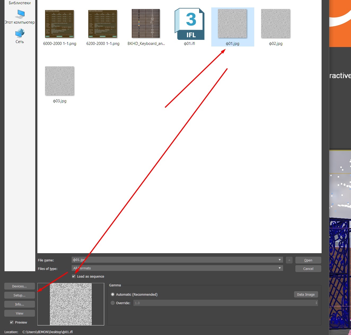
Task: Select the ф02.jpg noise image
Action: tap(275, 24)
